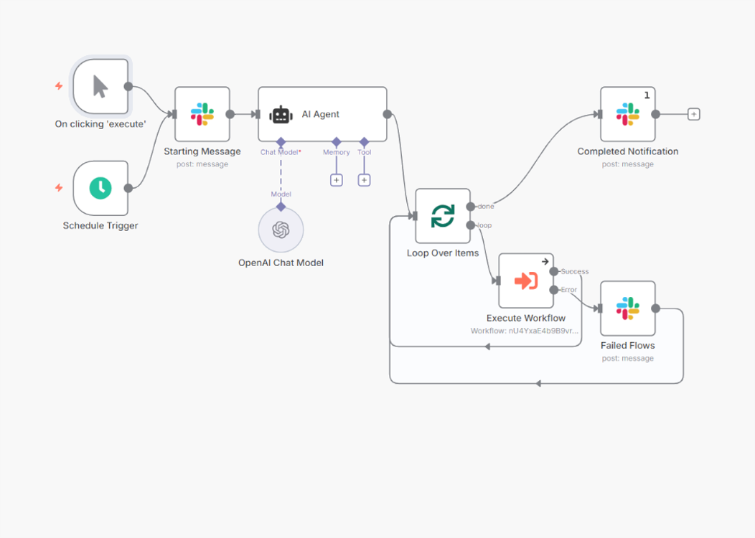Click the AI Agent robot icon
The height and width of the screenshot is (538, 755).
pos(281,115)
